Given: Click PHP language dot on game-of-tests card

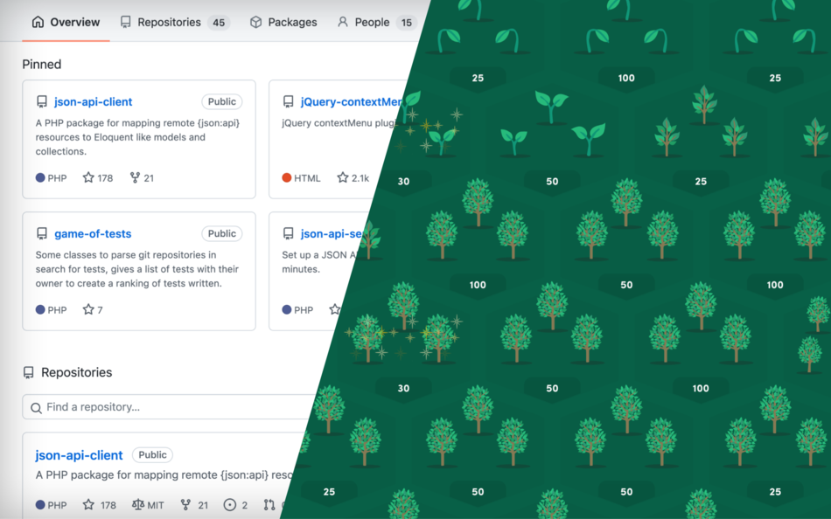Looking at the screenshot, I should tap(40, 309).
